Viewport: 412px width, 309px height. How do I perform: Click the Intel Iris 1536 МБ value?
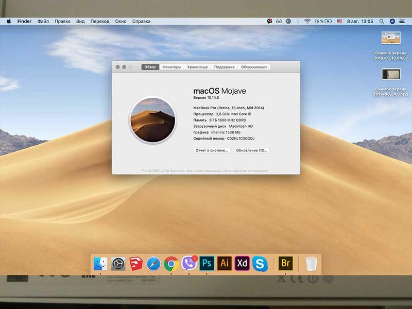226,132
